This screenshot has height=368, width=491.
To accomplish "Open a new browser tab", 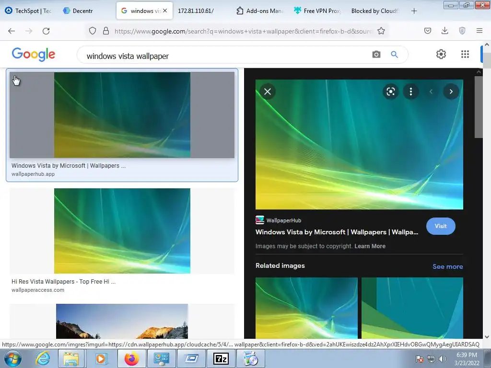I will (414, 11).
